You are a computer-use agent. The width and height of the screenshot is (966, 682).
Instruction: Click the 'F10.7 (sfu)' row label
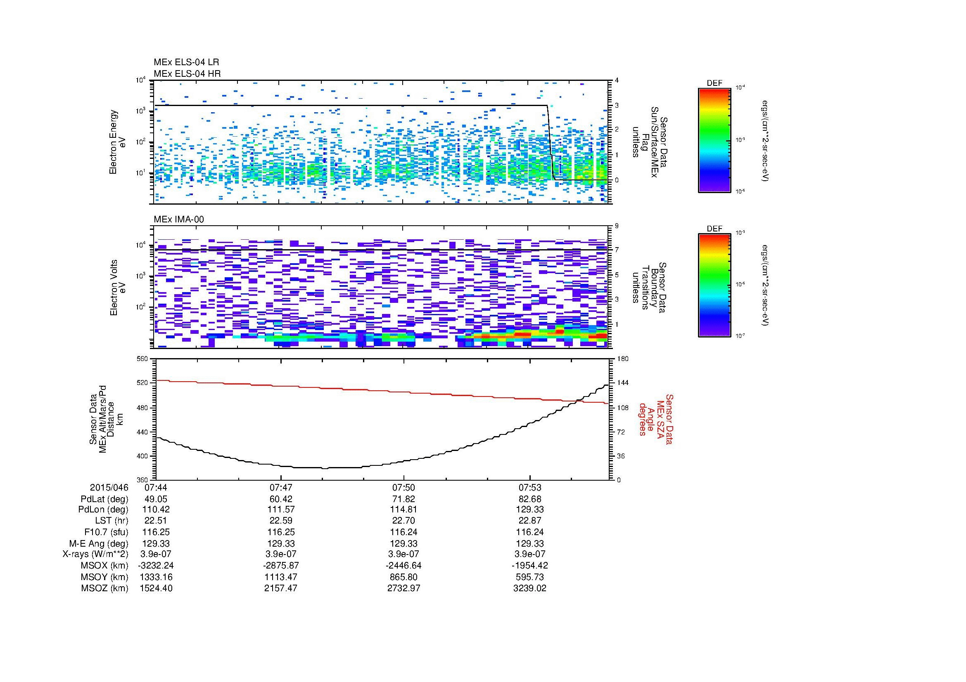pos(106,532)
